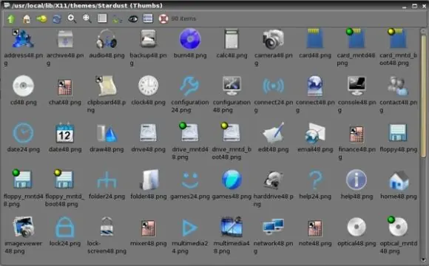
Task: Select the archive48.png file
Action: click(65, 39)
